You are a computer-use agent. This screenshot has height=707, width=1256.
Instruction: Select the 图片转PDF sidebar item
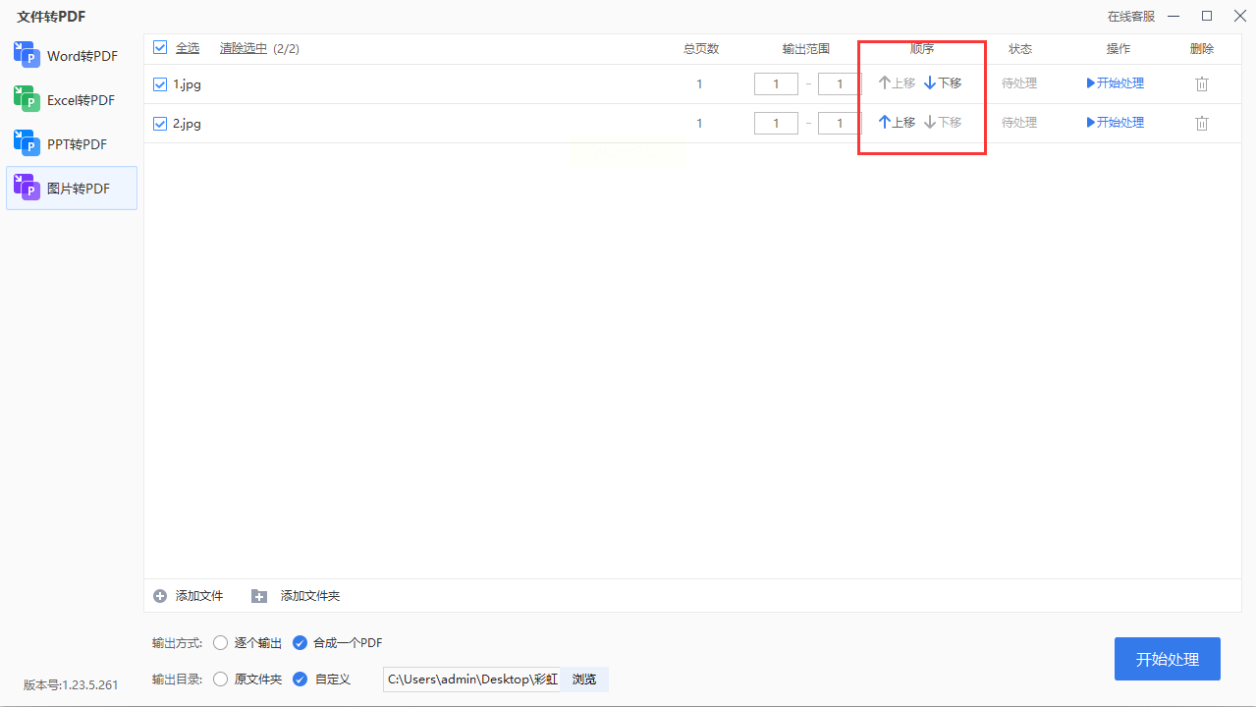click(x=72, y=188)
